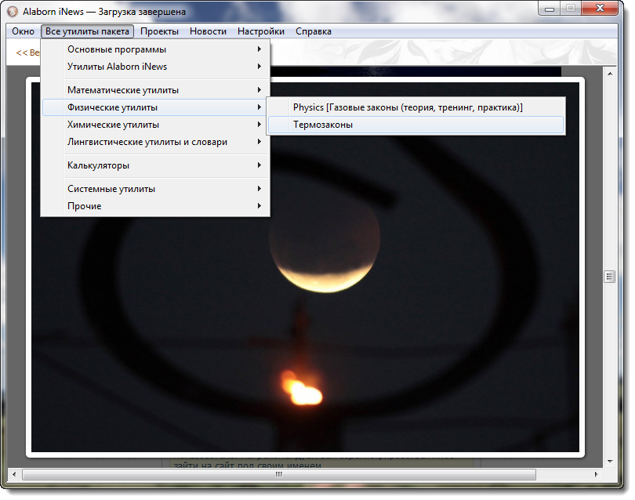The width and height of the screenshot is (635, 500).
Task: Launch Physics Газовые законы utility
Action: (x=408, y=107)
